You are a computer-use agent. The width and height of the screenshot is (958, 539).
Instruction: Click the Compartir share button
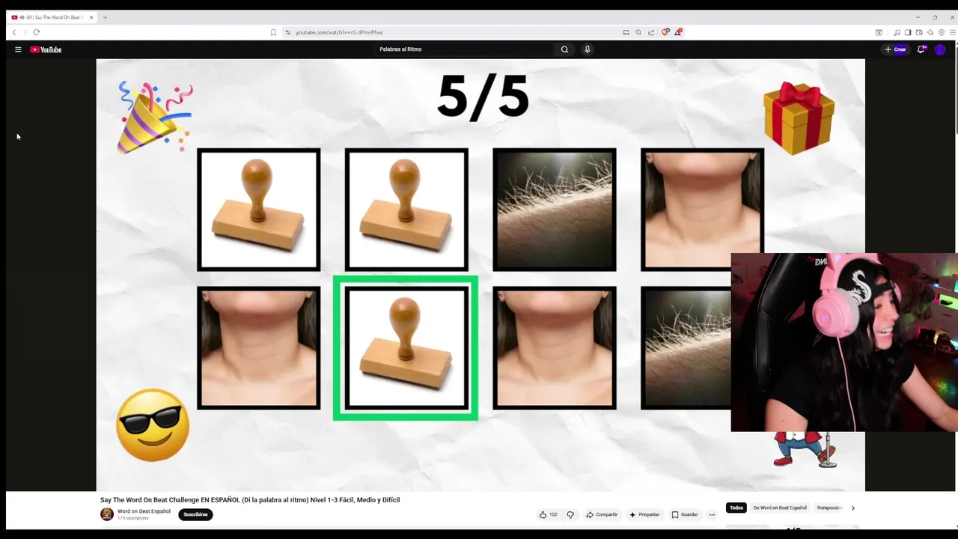click(x=602, y=514)
